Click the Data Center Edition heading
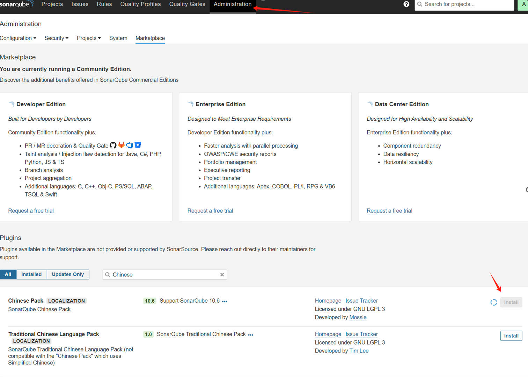This screenshot has width=528, height=377. [402, 104]
